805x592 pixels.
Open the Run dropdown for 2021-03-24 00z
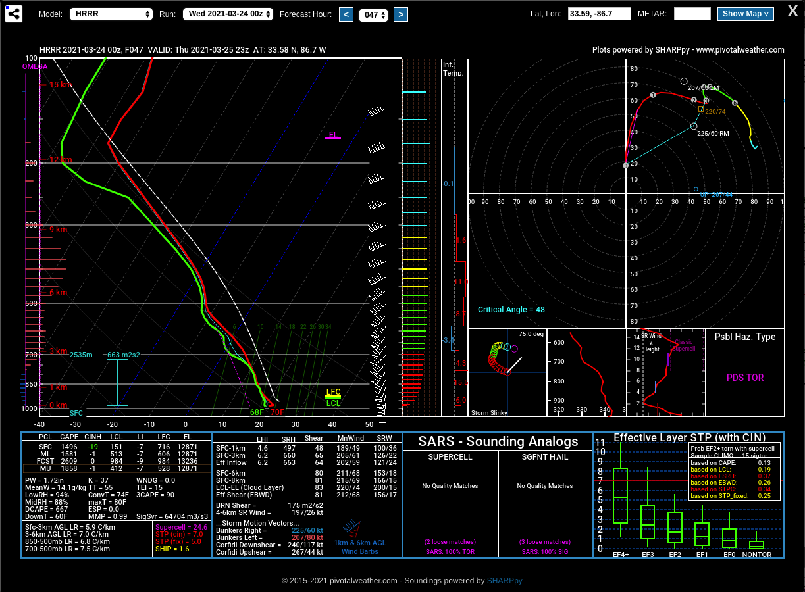coord(227,14)
